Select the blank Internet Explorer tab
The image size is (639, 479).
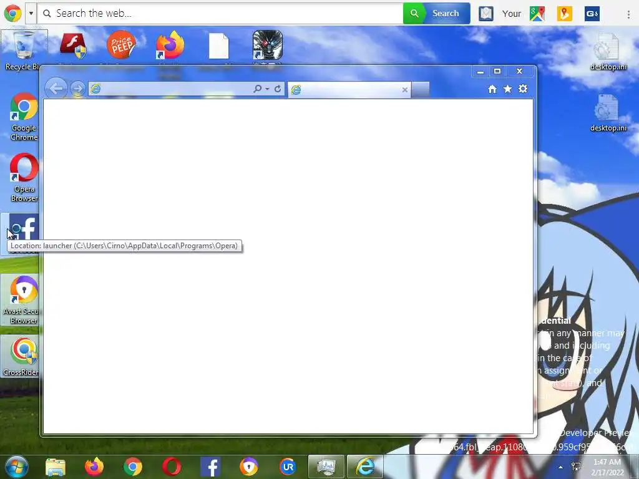pyautogui.click(x=349, y=90)
